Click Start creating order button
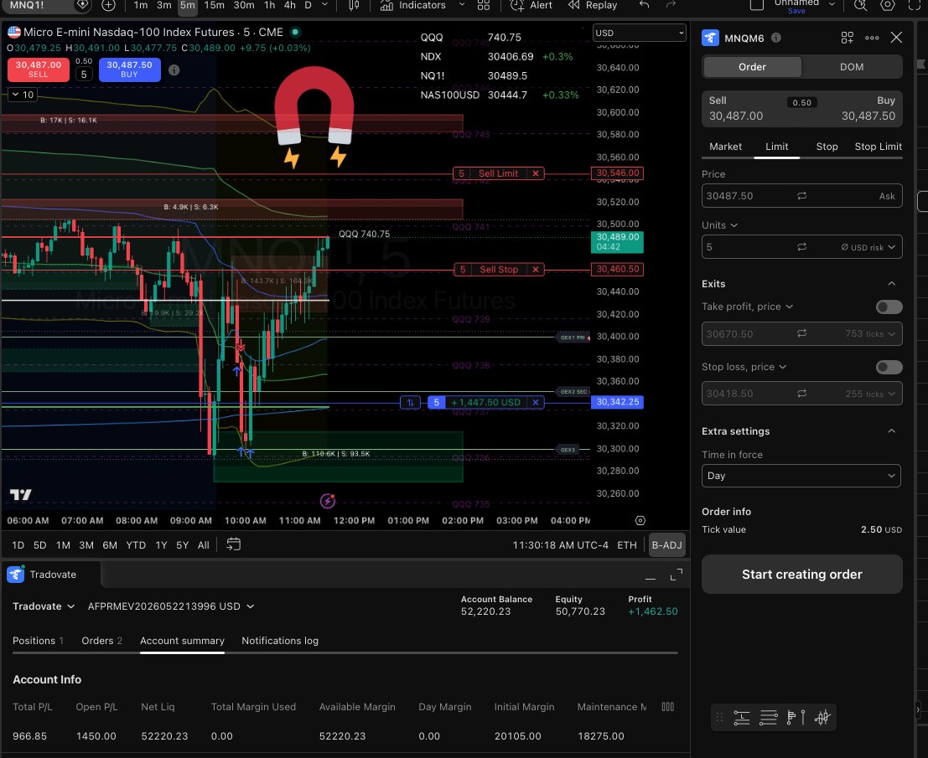The width and height of the screenshot is (928, 758). (x=802, y=574)
